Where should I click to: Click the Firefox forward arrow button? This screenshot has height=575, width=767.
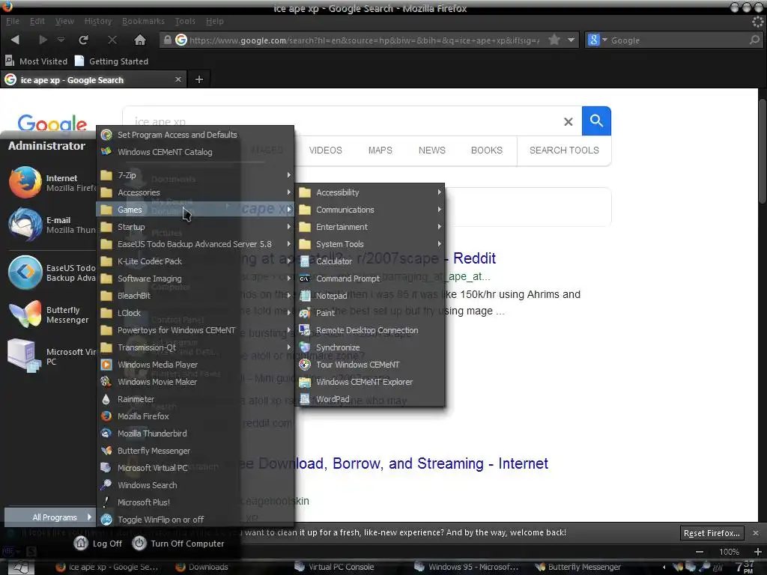[x=43, y=40]
